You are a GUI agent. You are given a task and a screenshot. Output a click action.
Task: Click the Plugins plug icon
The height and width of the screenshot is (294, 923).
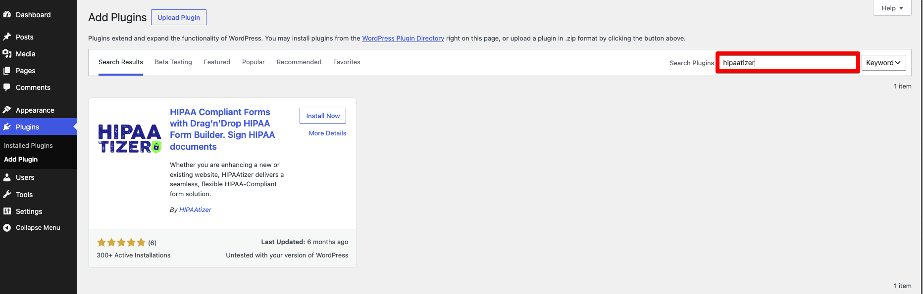[7, 127]
